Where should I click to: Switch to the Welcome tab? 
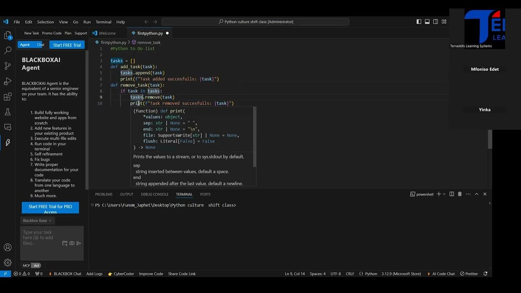[107, 33]
